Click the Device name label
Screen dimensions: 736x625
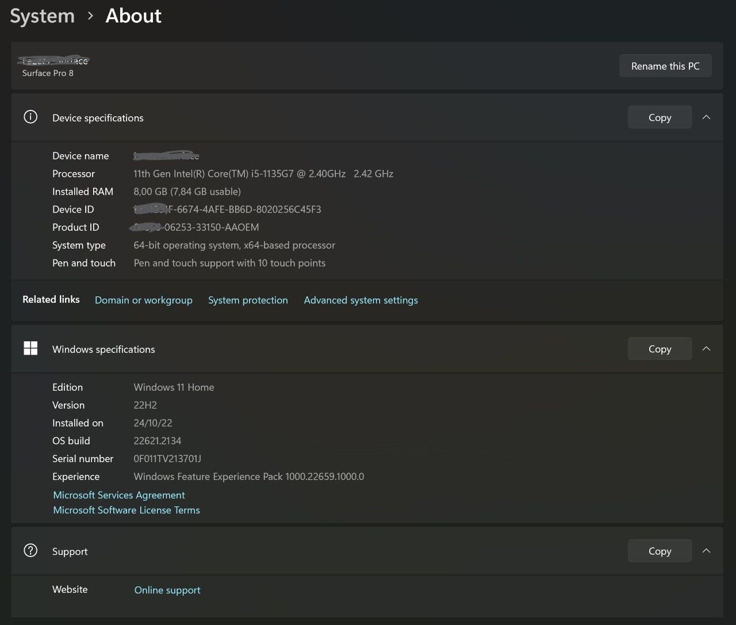(80, 156)
